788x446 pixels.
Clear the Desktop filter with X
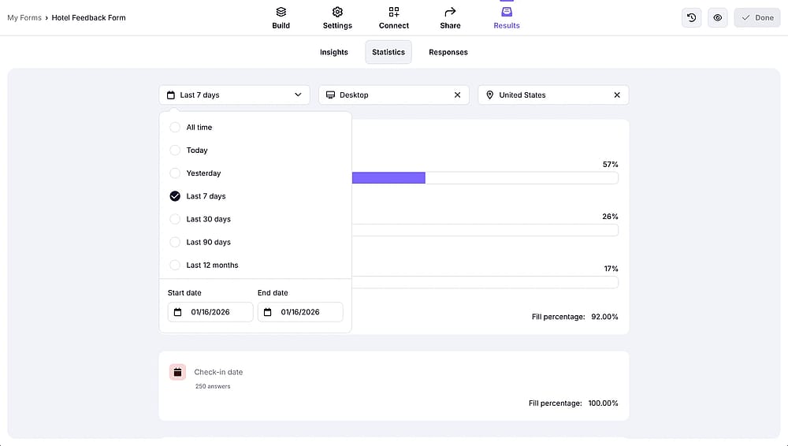[457, 95]
